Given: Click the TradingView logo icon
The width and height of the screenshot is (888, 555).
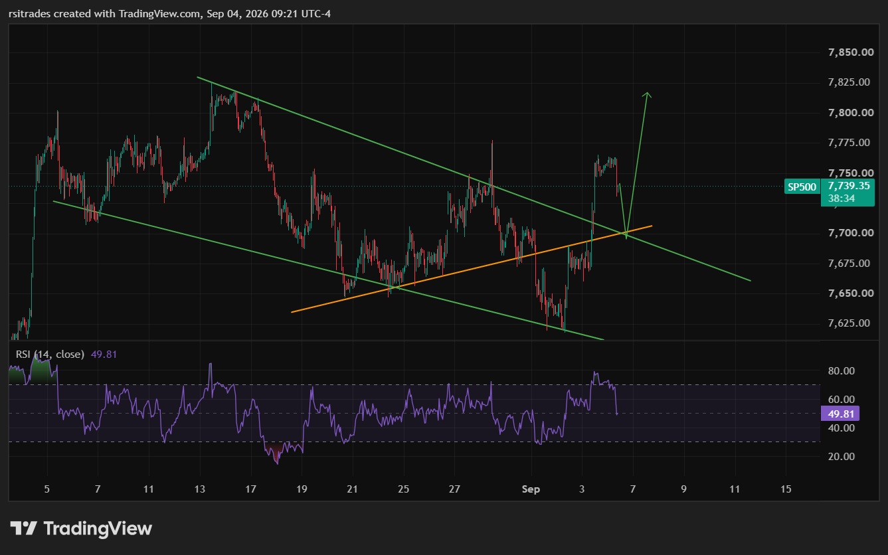Looking at the screenshot, I should [x=23, y=528].
